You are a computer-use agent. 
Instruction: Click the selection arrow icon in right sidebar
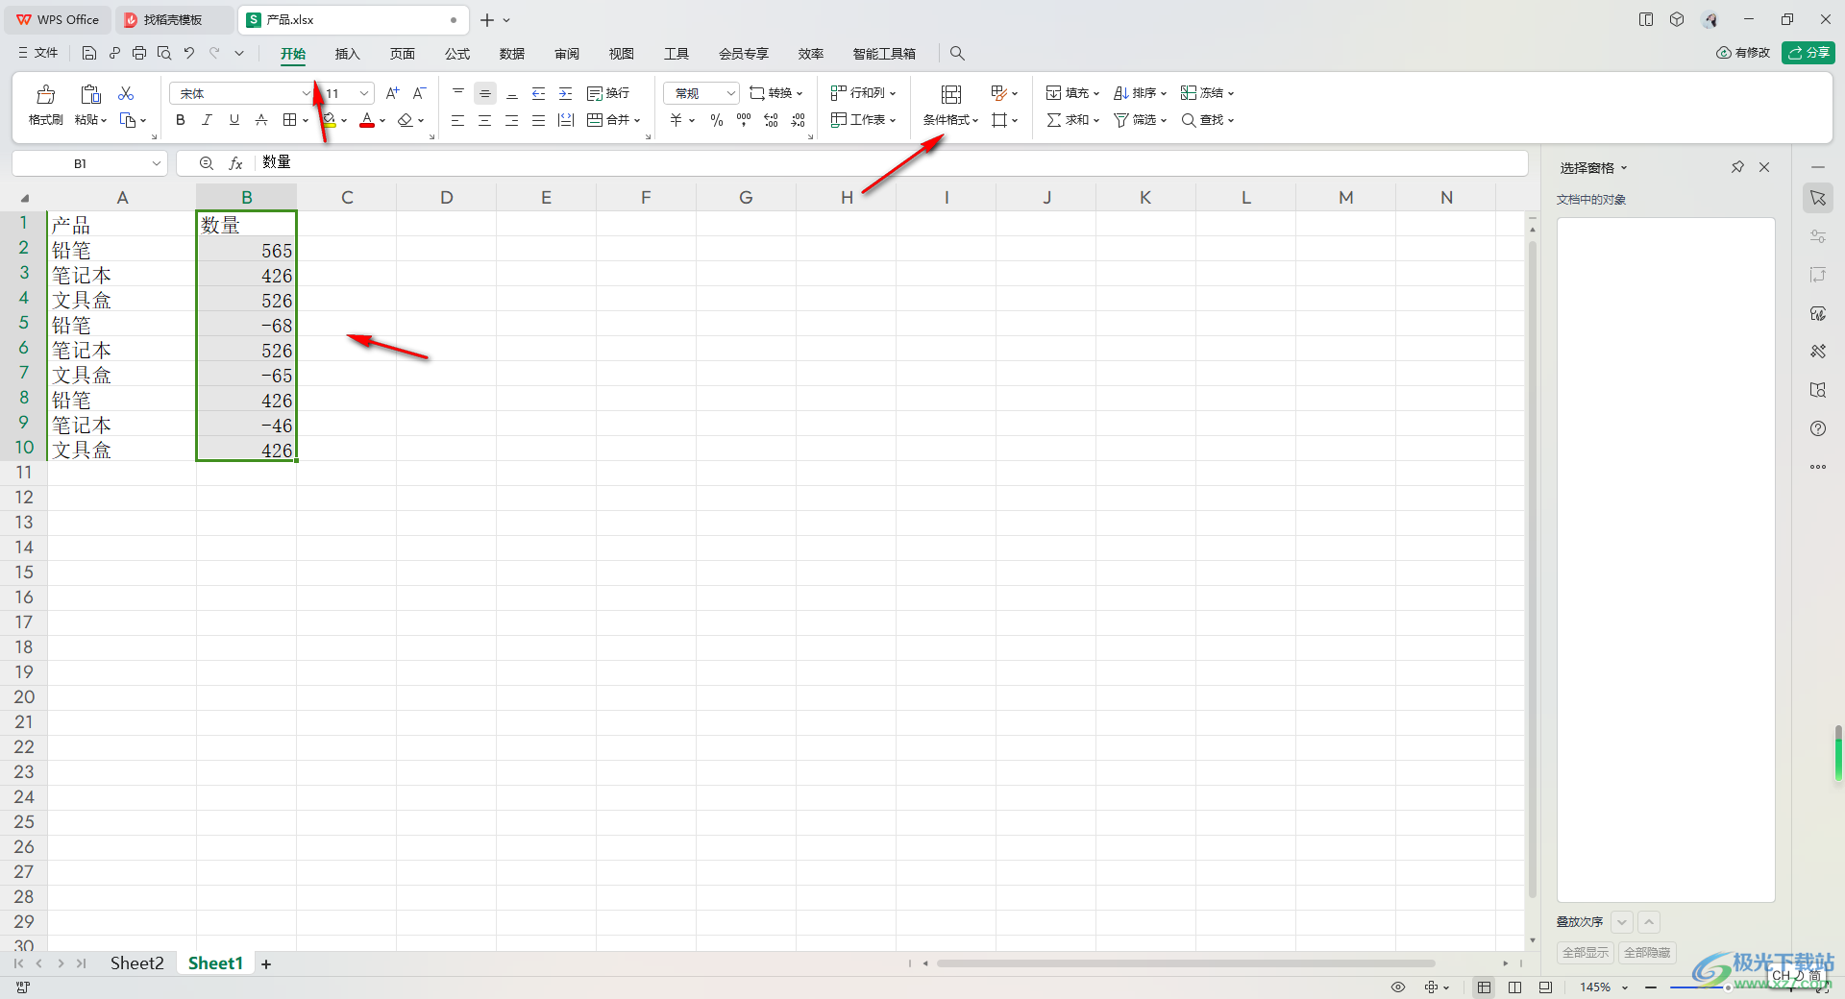tap(1818, 198)
